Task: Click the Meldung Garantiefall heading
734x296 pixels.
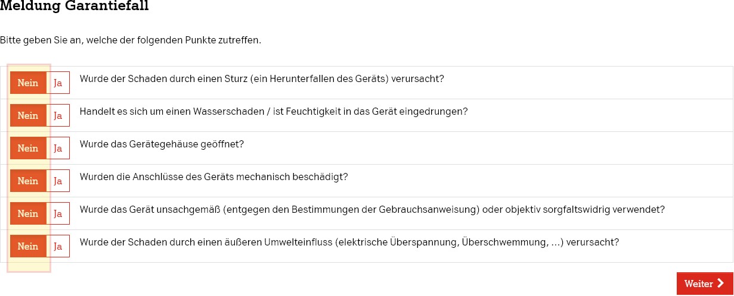Action: pos(75,7)
